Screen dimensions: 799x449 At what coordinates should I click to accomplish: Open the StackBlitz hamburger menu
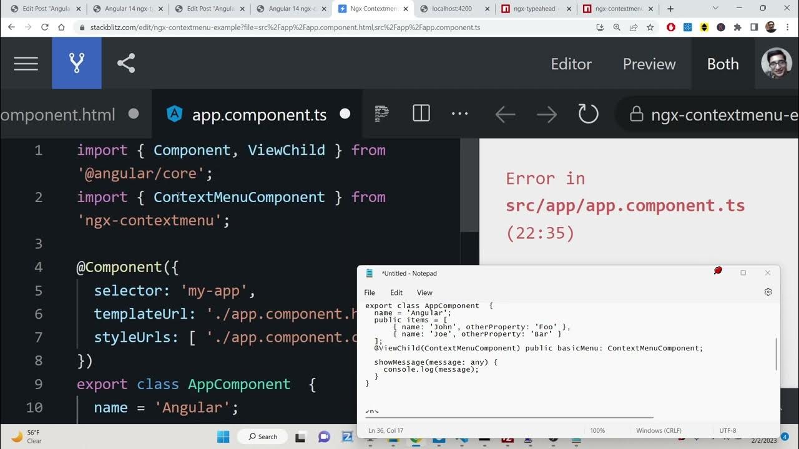pos(26,64)
